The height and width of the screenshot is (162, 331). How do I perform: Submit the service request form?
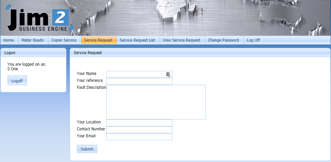pos(87,149)
